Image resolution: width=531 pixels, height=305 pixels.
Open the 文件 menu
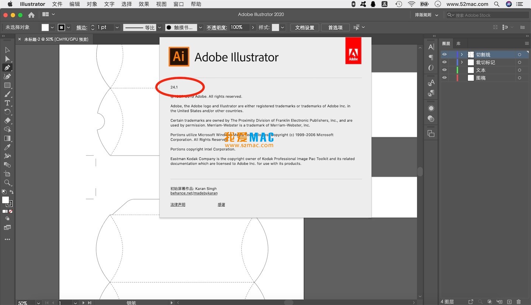pyautogui.click(x=57, y=4)
